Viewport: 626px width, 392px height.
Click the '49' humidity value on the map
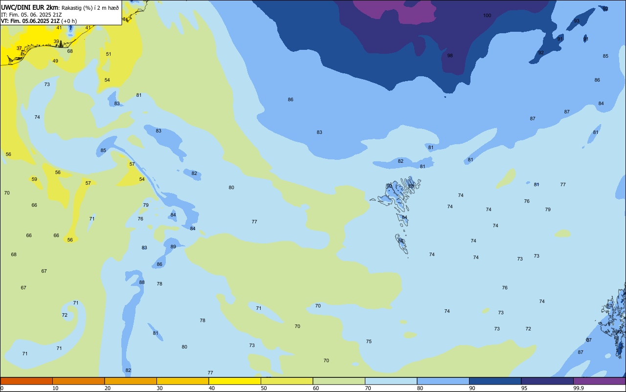pyautogui.click(x=55, y=61)
